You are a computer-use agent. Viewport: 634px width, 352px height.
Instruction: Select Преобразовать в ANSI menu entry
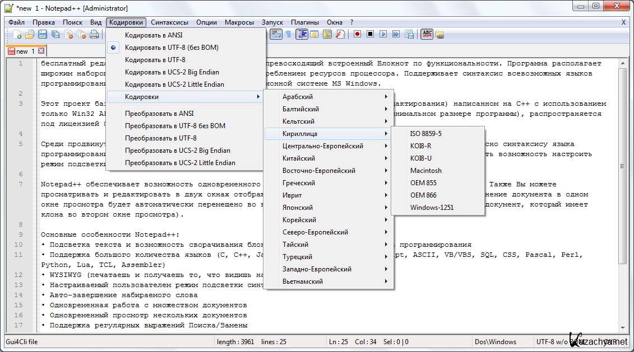click(x=159, y=114)
